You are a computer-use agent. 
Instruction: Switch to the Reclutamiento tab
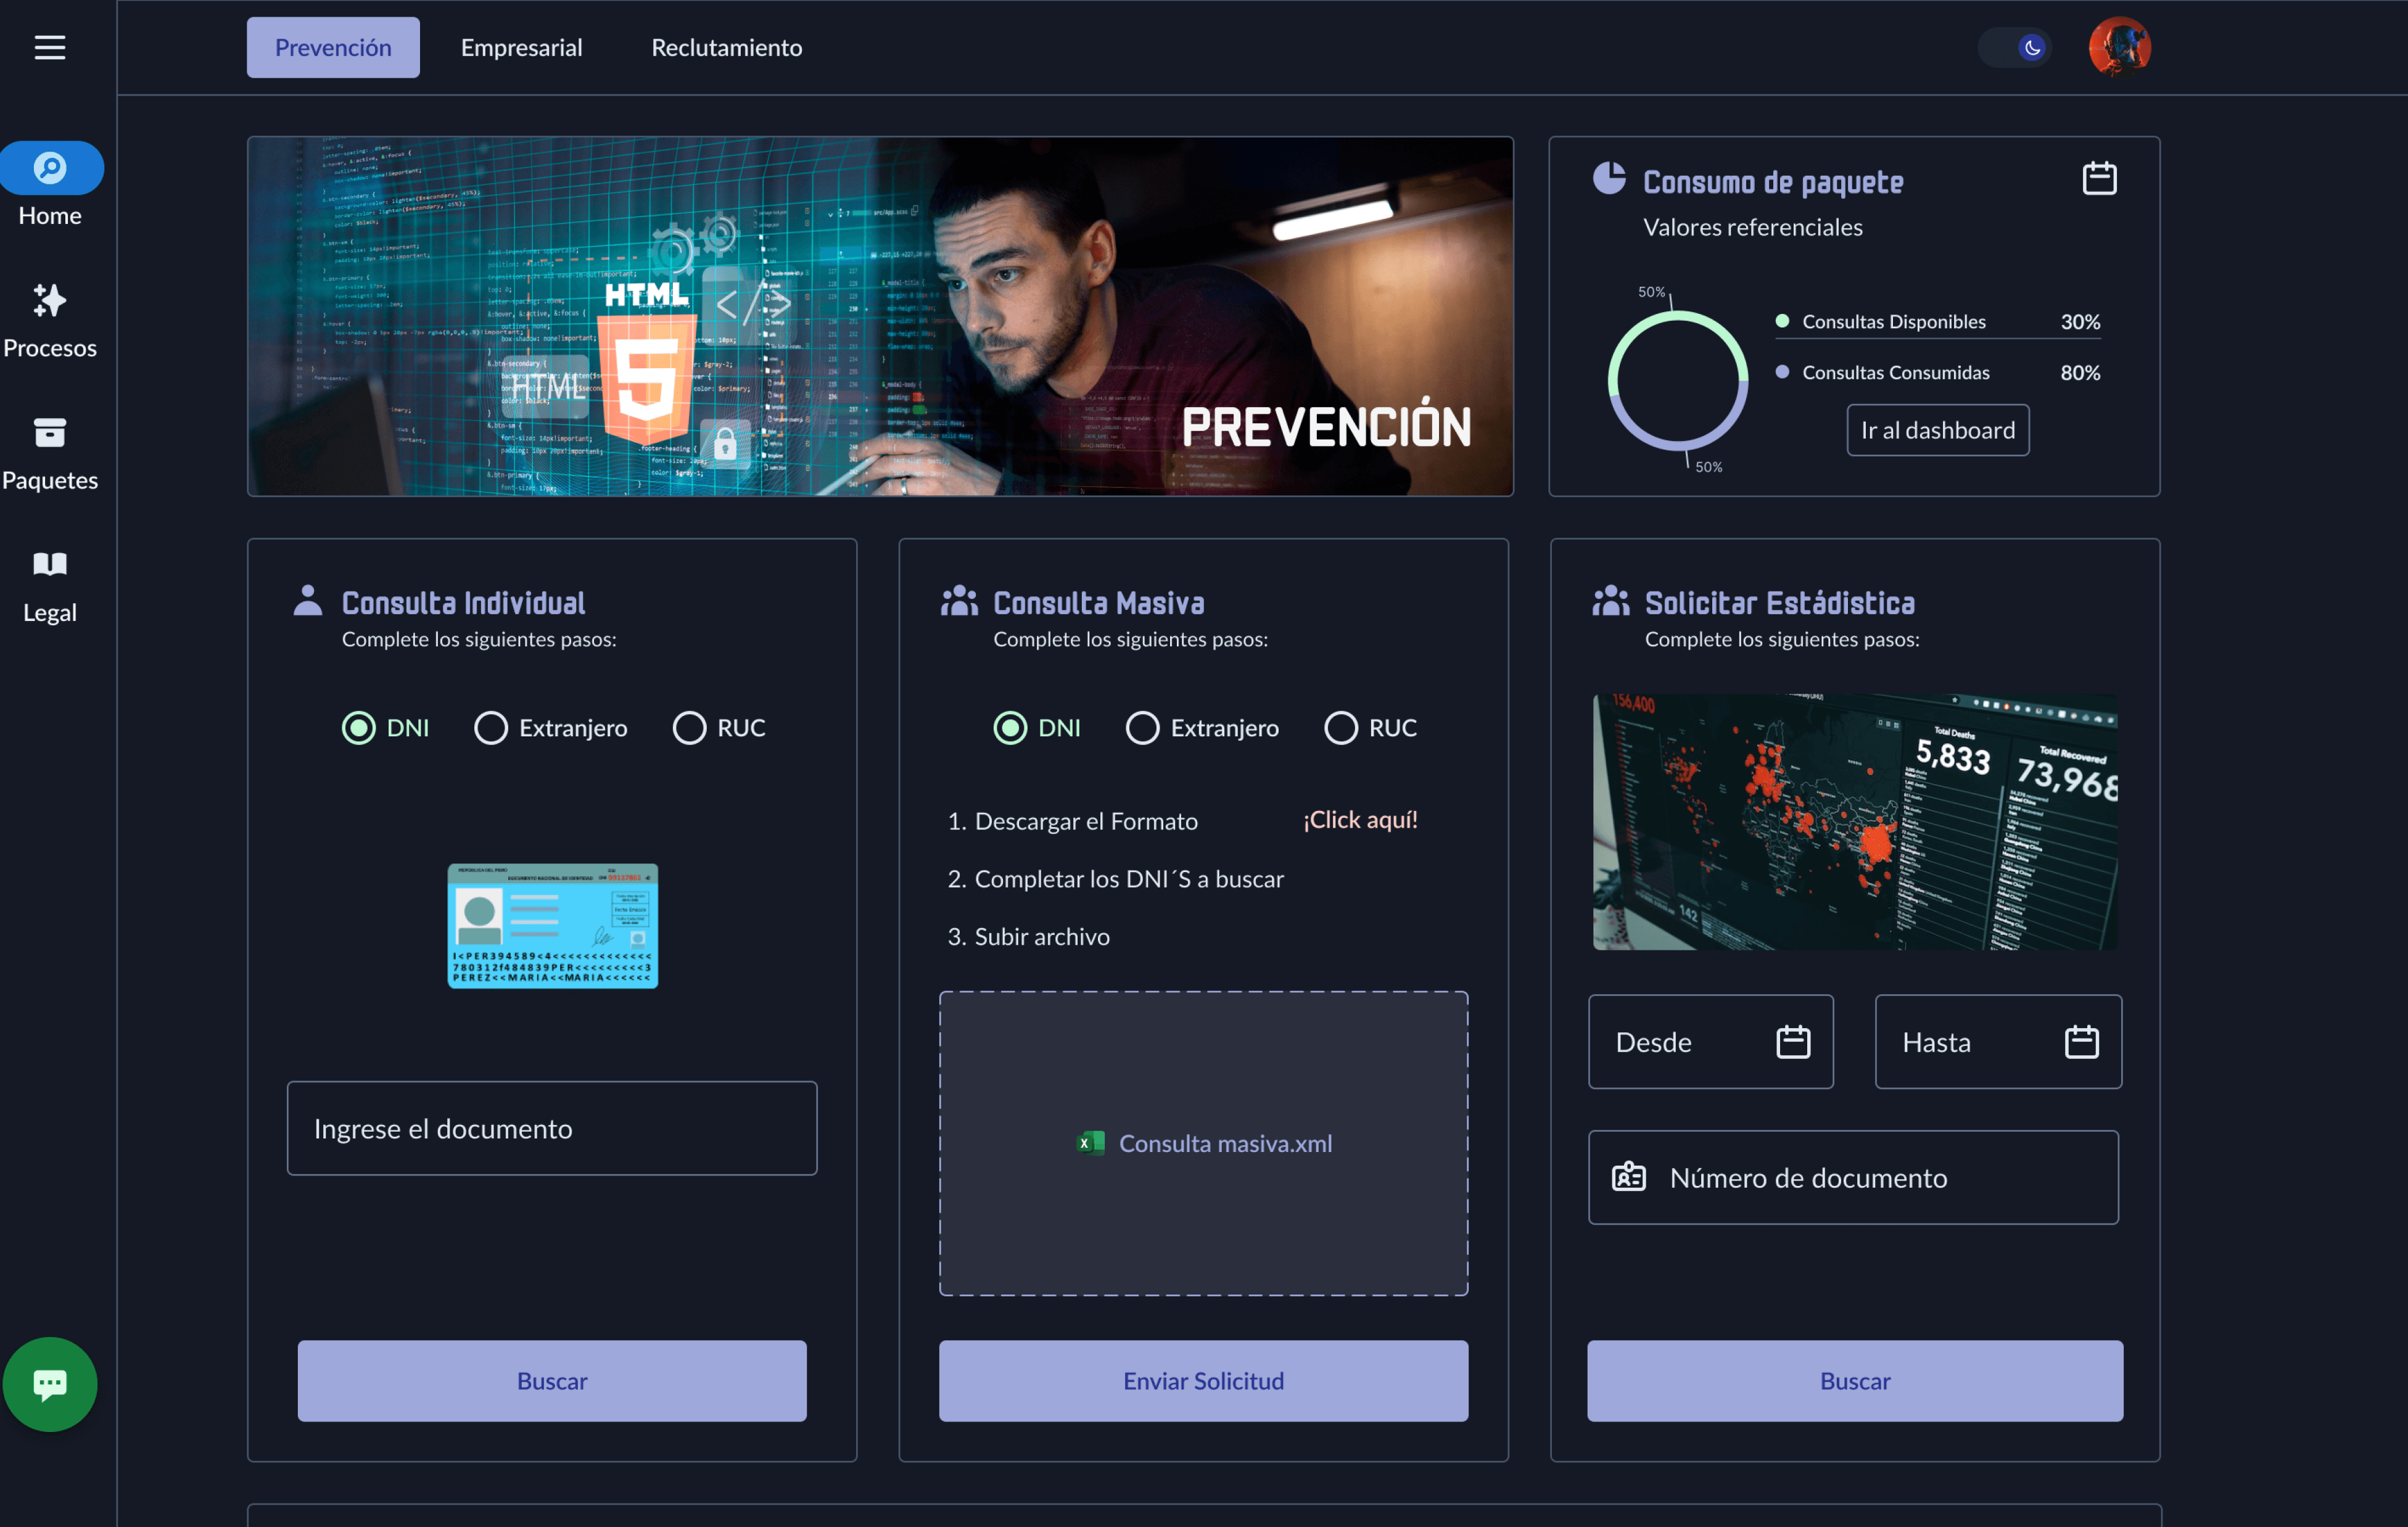[726, 47]
